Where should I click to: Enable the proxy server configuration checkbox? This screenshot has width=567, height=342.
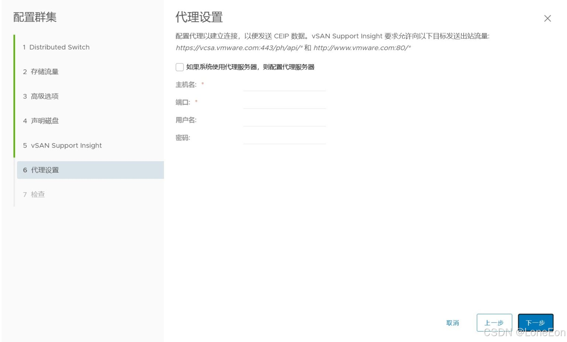(180, 67)
